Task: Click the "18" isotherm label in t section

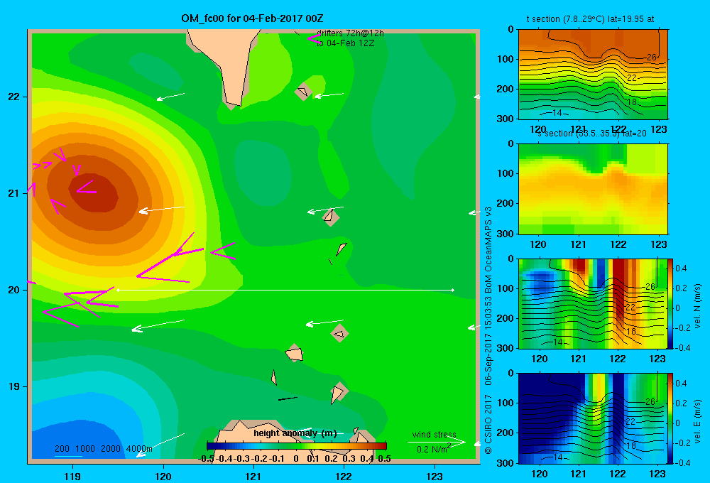Action: (632, 102)
